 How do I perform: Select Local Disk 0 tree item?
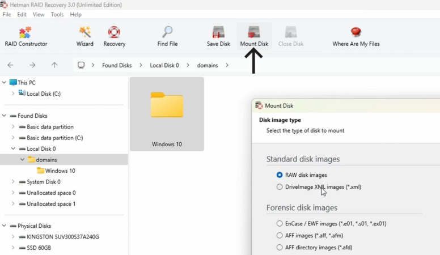[x=37, y=148]
